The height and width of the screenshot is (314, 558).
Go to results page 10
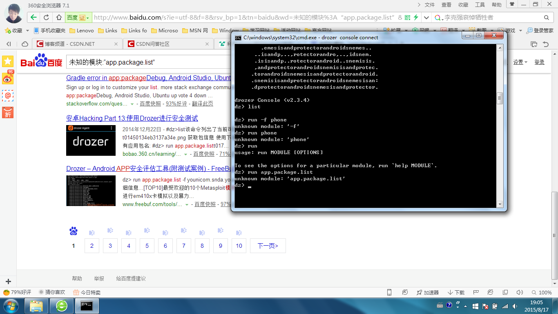[239, 246]
